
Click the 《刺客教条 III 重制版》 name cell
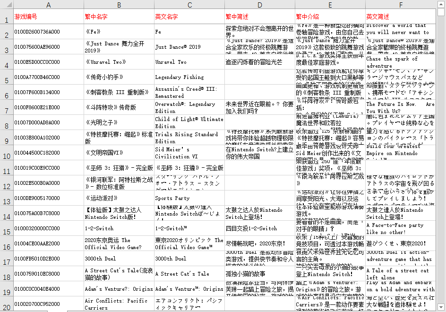coord(119,92)
